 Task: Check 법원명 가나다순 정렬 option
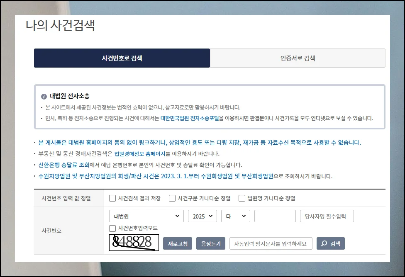[x=242, y=198]
